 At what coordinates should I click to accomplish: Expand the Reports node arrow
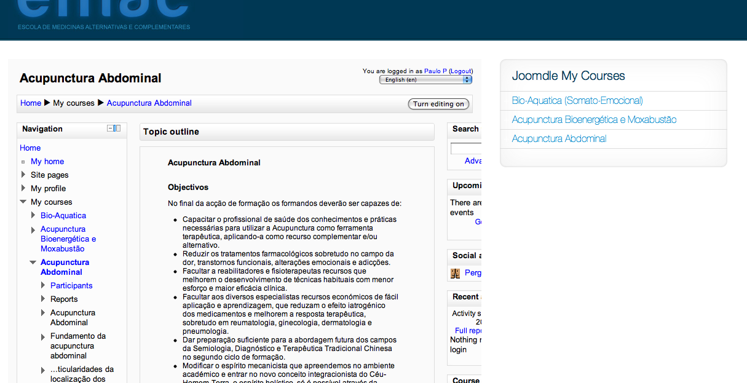(x=44, y=299)
